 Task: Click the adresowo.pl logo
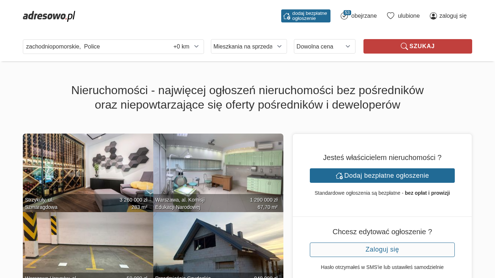coord(49,16)
